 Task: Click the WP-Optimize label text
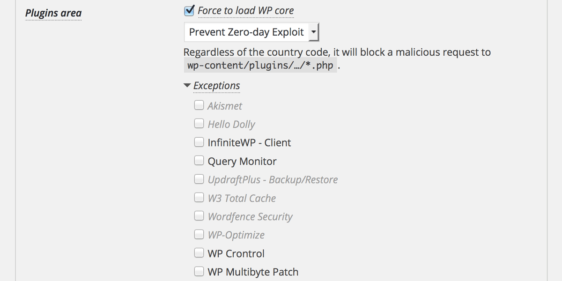(x=236, y=235)
